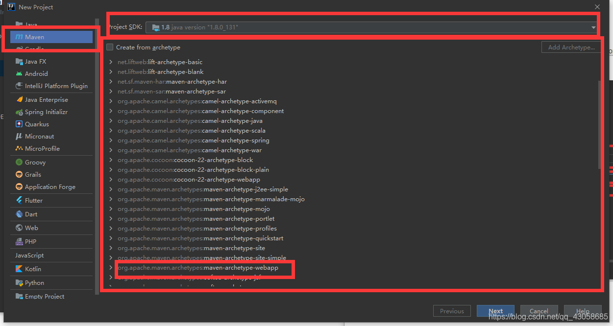
Task: Select Spring Initializr project type label
Action: [46, 112]
